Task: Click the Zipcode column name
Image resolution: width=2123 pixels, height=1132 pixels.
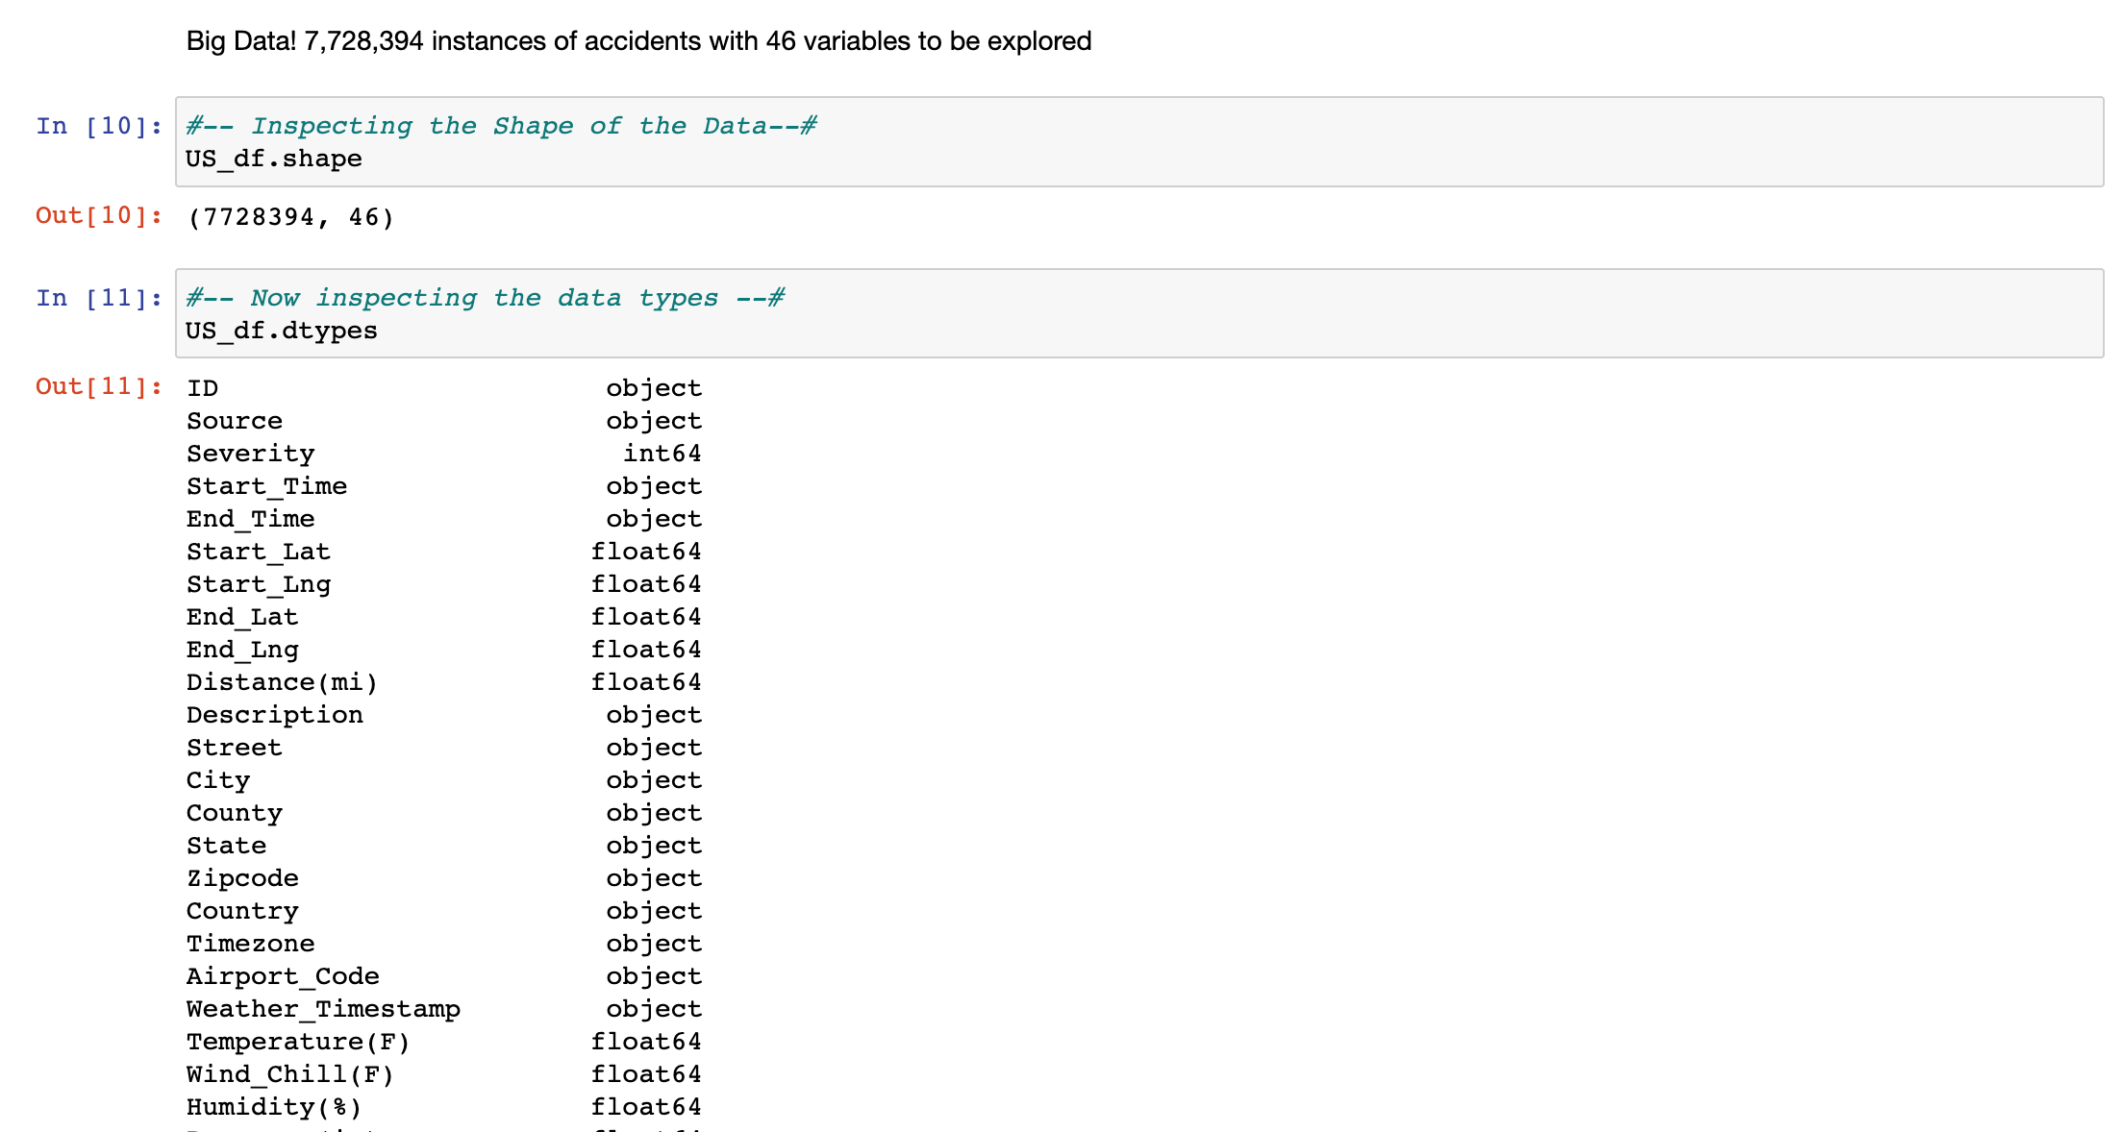Action: click(242, 878)
